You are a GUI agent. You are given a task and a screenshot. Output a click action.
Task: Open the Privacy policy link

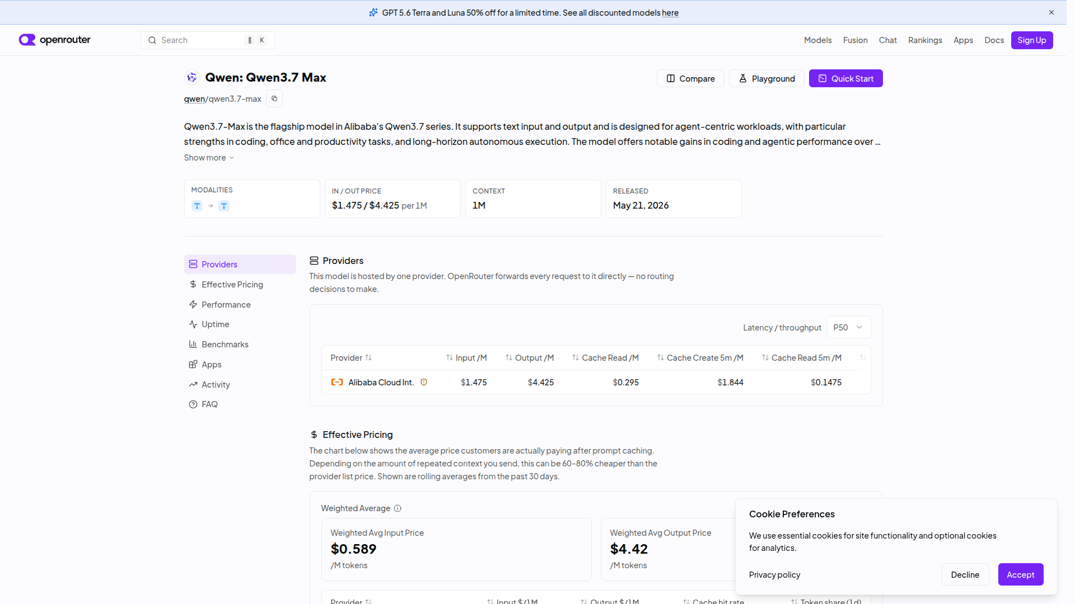(774, 575)
